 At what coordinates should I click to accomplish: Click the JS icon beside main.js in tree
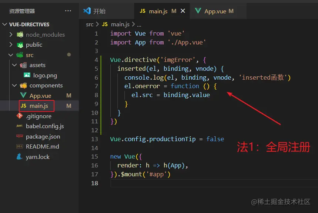click(23, 106)
